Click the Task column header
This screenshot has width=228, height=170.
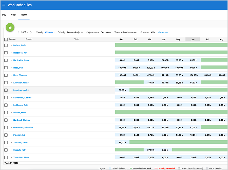click(77, 39)
